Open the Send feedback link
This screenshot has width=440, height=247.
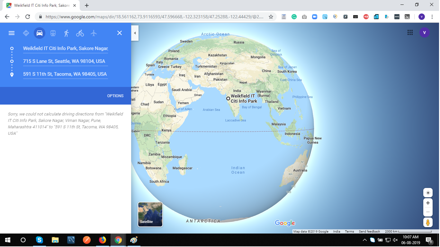tap(369, 232)
